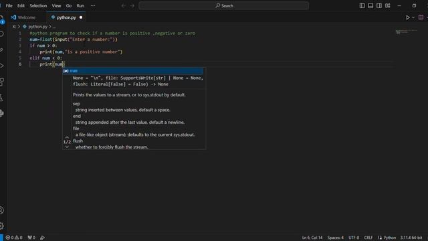The image size is (428, 241).
Task: Expand the breadcrumb ellipsis after python.py
Action: (54, 27)
